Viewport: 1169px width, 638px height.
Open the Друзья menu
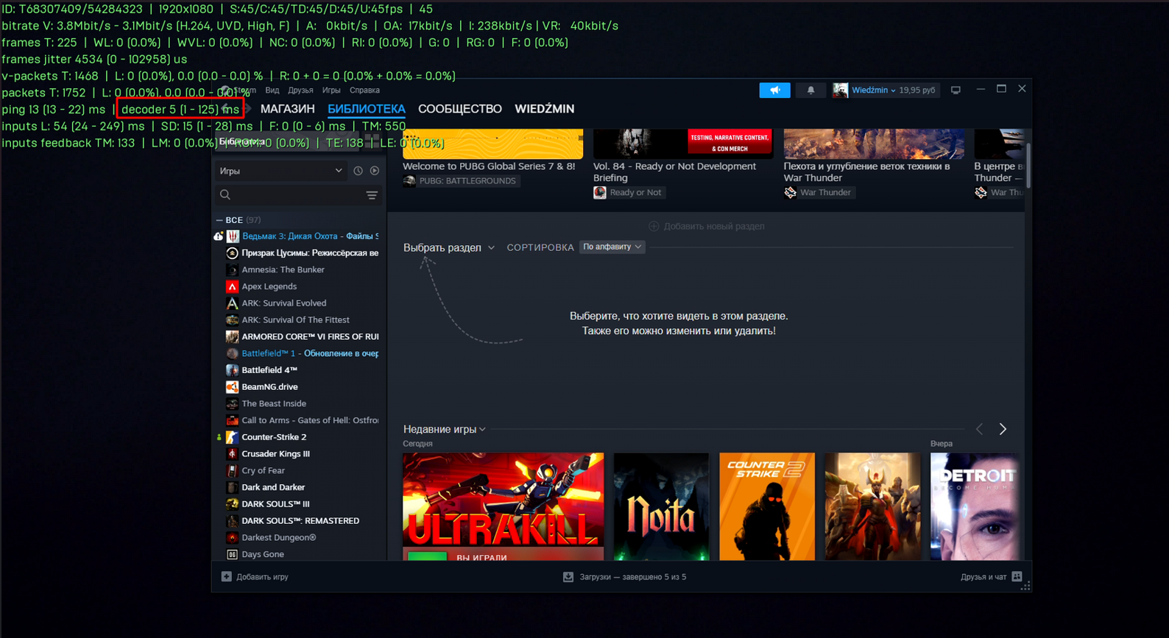[300, 91]
